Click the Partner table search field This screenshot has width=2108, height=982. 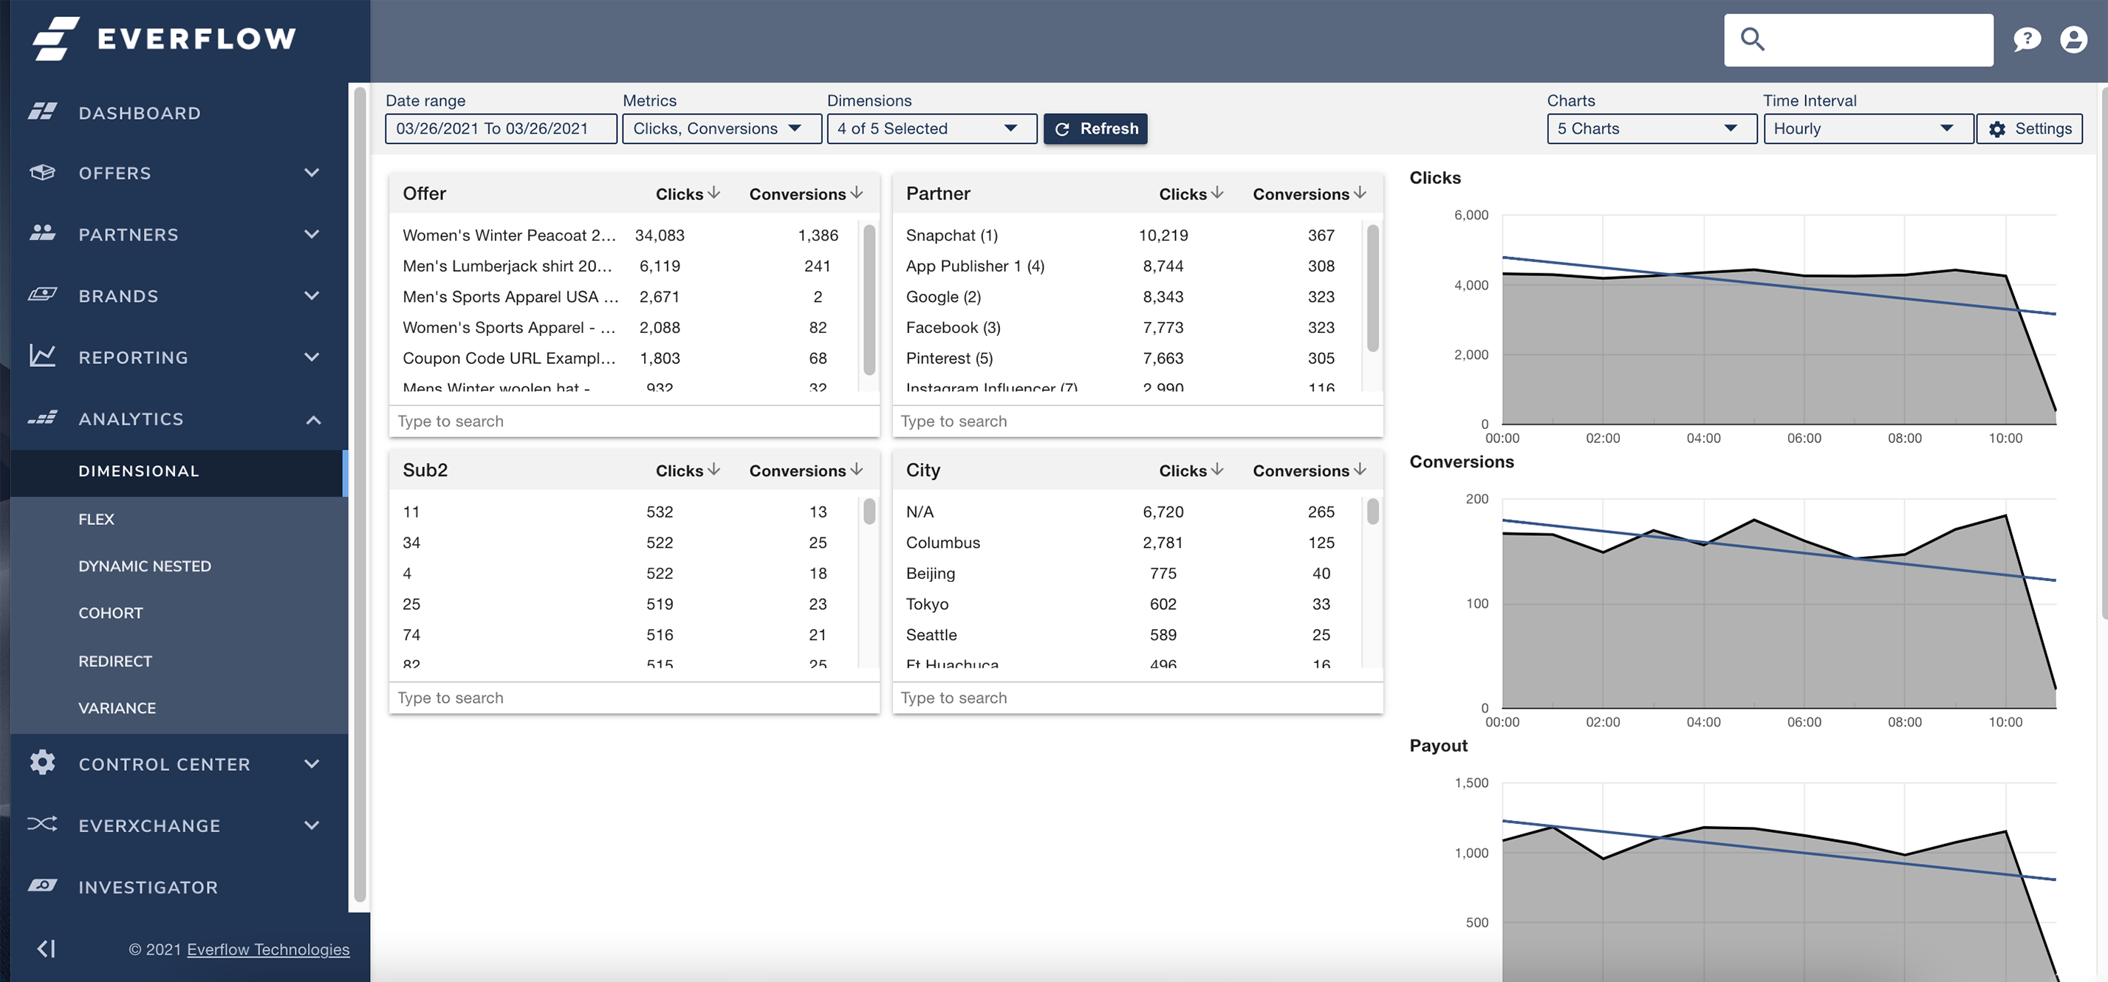point(1136,422)
